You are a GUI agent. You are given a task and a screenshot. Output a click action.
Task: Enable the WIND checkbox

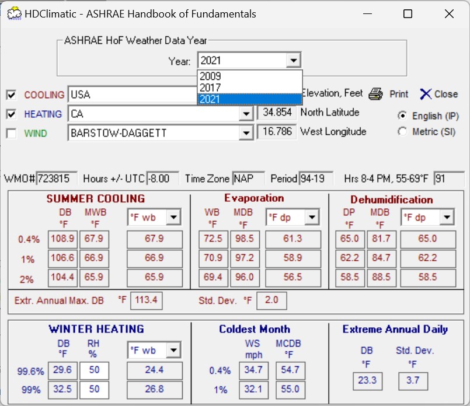point(12,134)
